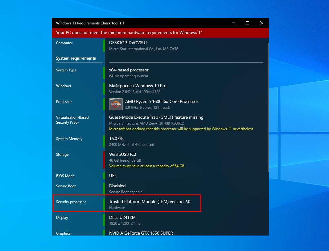
Task: Click the yellow Microsoft processor support notice
Action: 181,129
